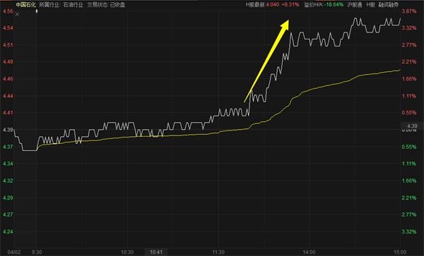Click the 9:30 time axis label
Image resolution: width=424 pixels, height=256 pixels.
[x=37, y=252]
